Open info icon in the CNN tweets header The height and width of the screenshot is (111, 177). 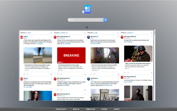[51, 33]
